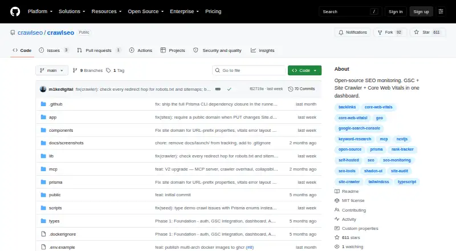Open the header app menu icon
This screenshot has height=251, width=456.
(x=441, y=11)
